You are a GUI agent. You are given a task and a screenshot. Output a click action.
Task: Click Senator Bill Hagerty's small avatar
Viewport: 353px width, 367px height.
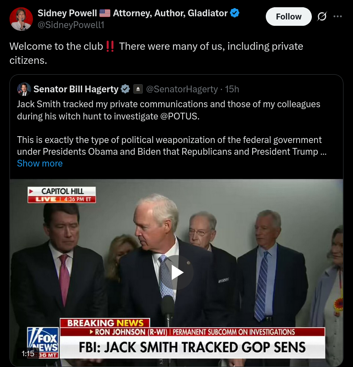point(24,89)
